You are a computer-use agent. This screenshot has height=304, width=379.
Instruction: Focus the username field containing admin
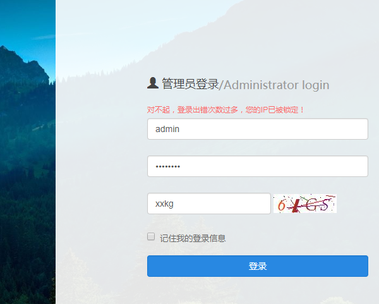point(258,129)
